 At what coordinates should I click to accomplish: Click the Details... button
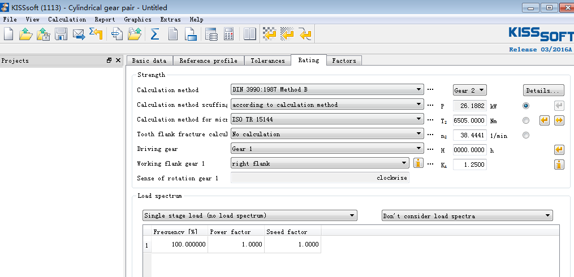coord(543,90)
